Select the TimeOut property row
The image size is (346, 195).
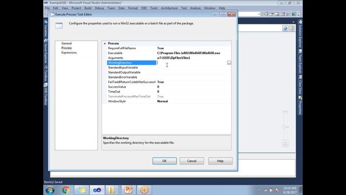pos(169,92)
